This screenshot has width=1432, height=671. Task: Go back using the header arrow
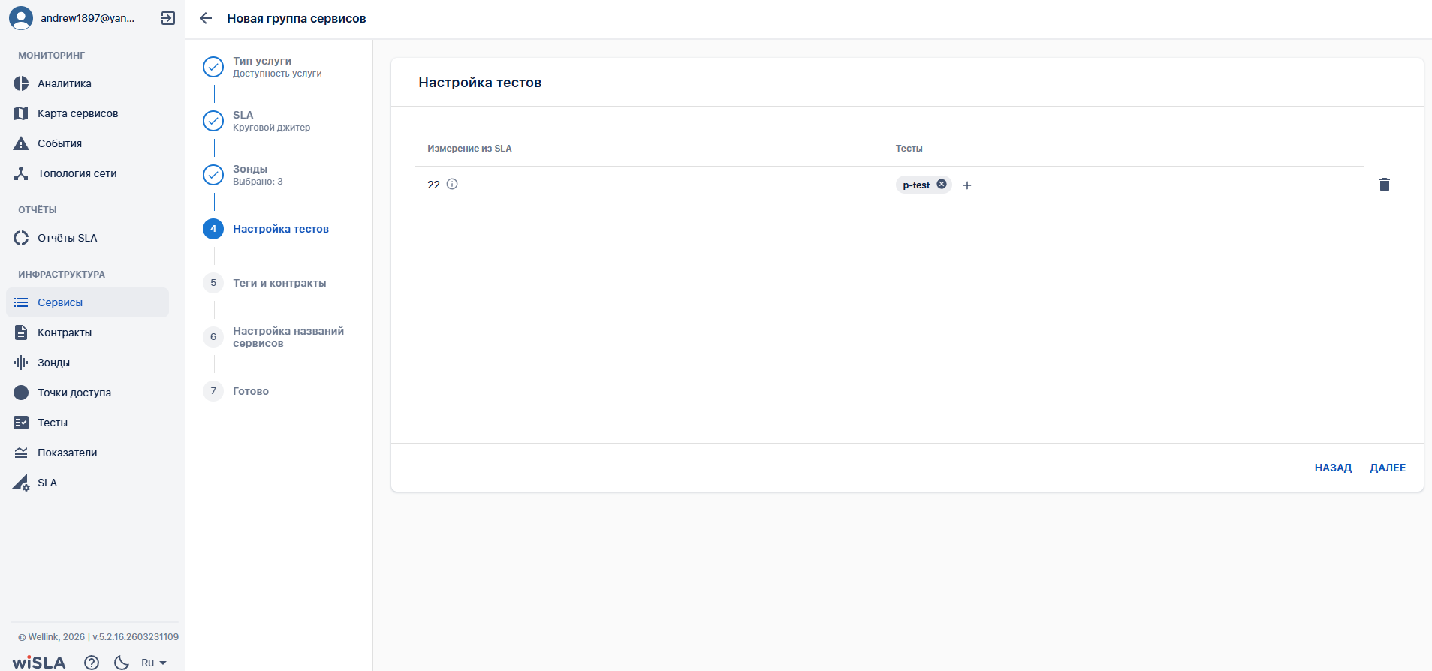tap(206, 18)
